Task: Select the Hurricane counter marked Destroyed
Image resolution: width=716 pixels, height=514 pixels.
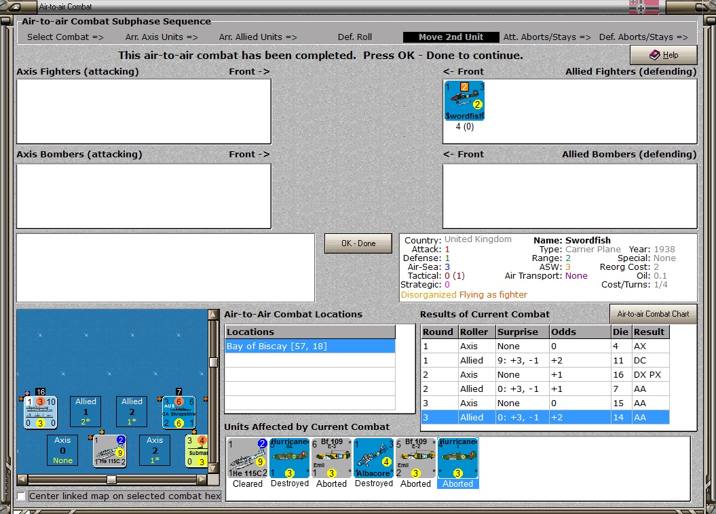Action: click(290, 458)
